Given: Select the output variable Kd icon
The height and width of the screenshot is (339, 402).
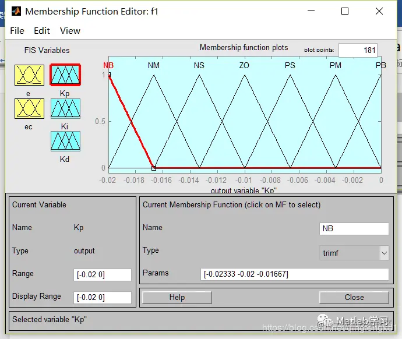Looking at the screenshot, I should point(65,141).
